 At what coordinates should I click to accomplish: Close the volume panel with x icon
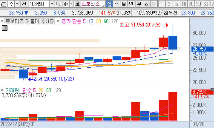point(212,90)
